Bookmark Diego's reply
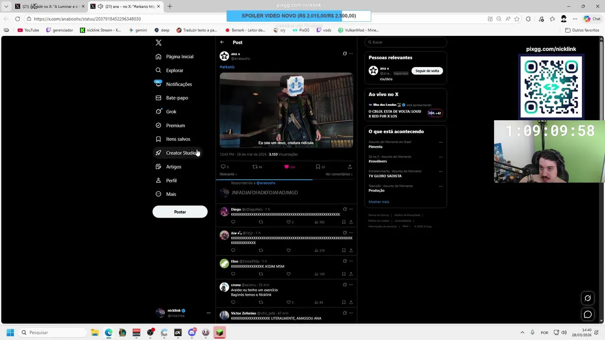 tap(344, 222)
